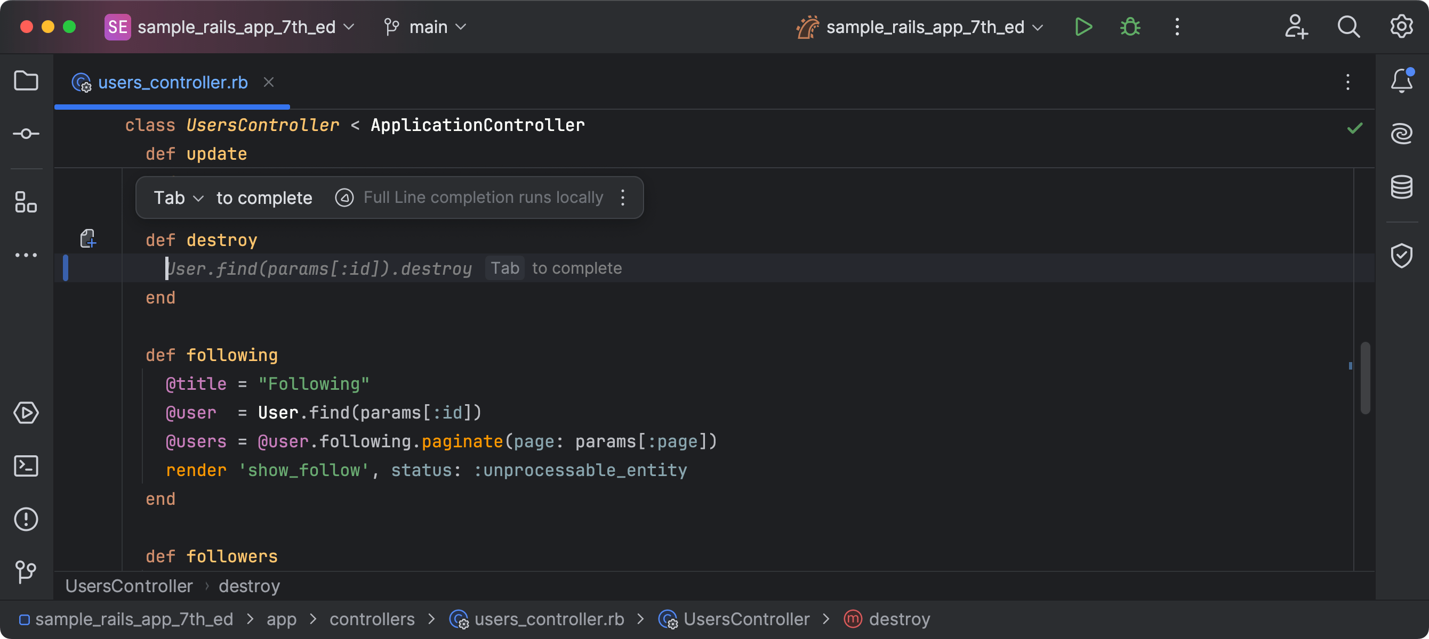Open the Database tool window
Screen dimensions: 1429x639
pos(1401,187)
